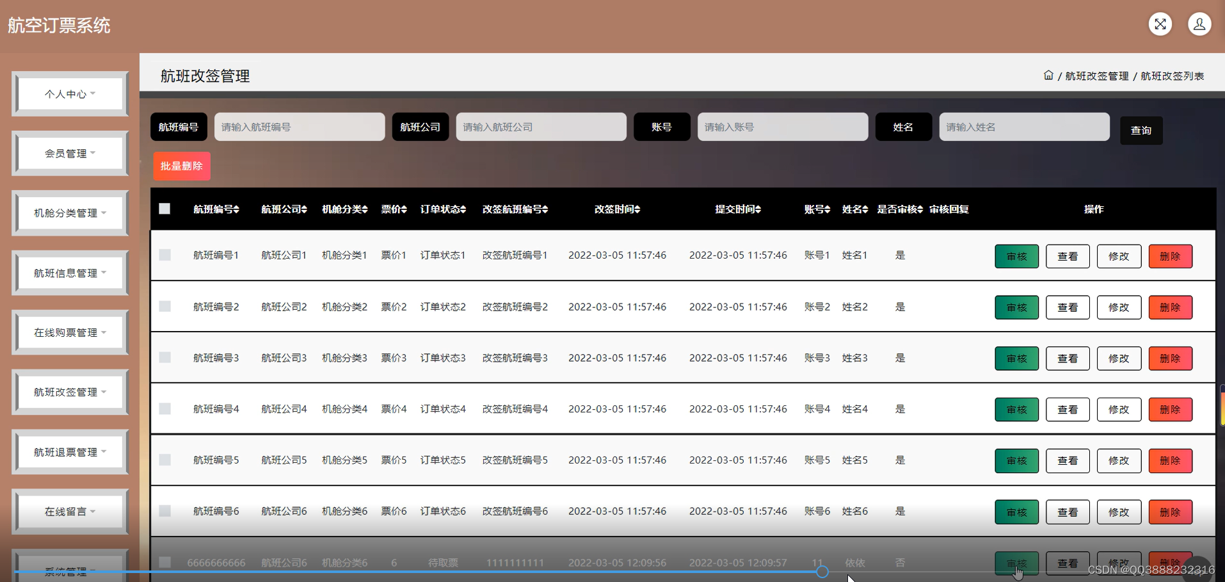Check the row checkbox for 航班编号1
The width and height of the screenshot is (1225, 582).
pyautogui.click(x=164, y=255)
